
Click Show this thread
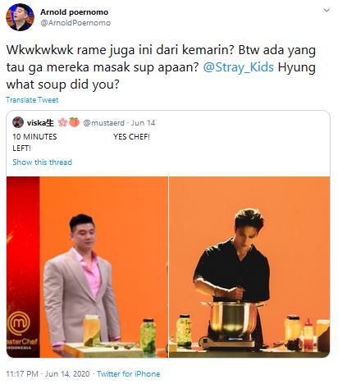click(x=43, y=162)
